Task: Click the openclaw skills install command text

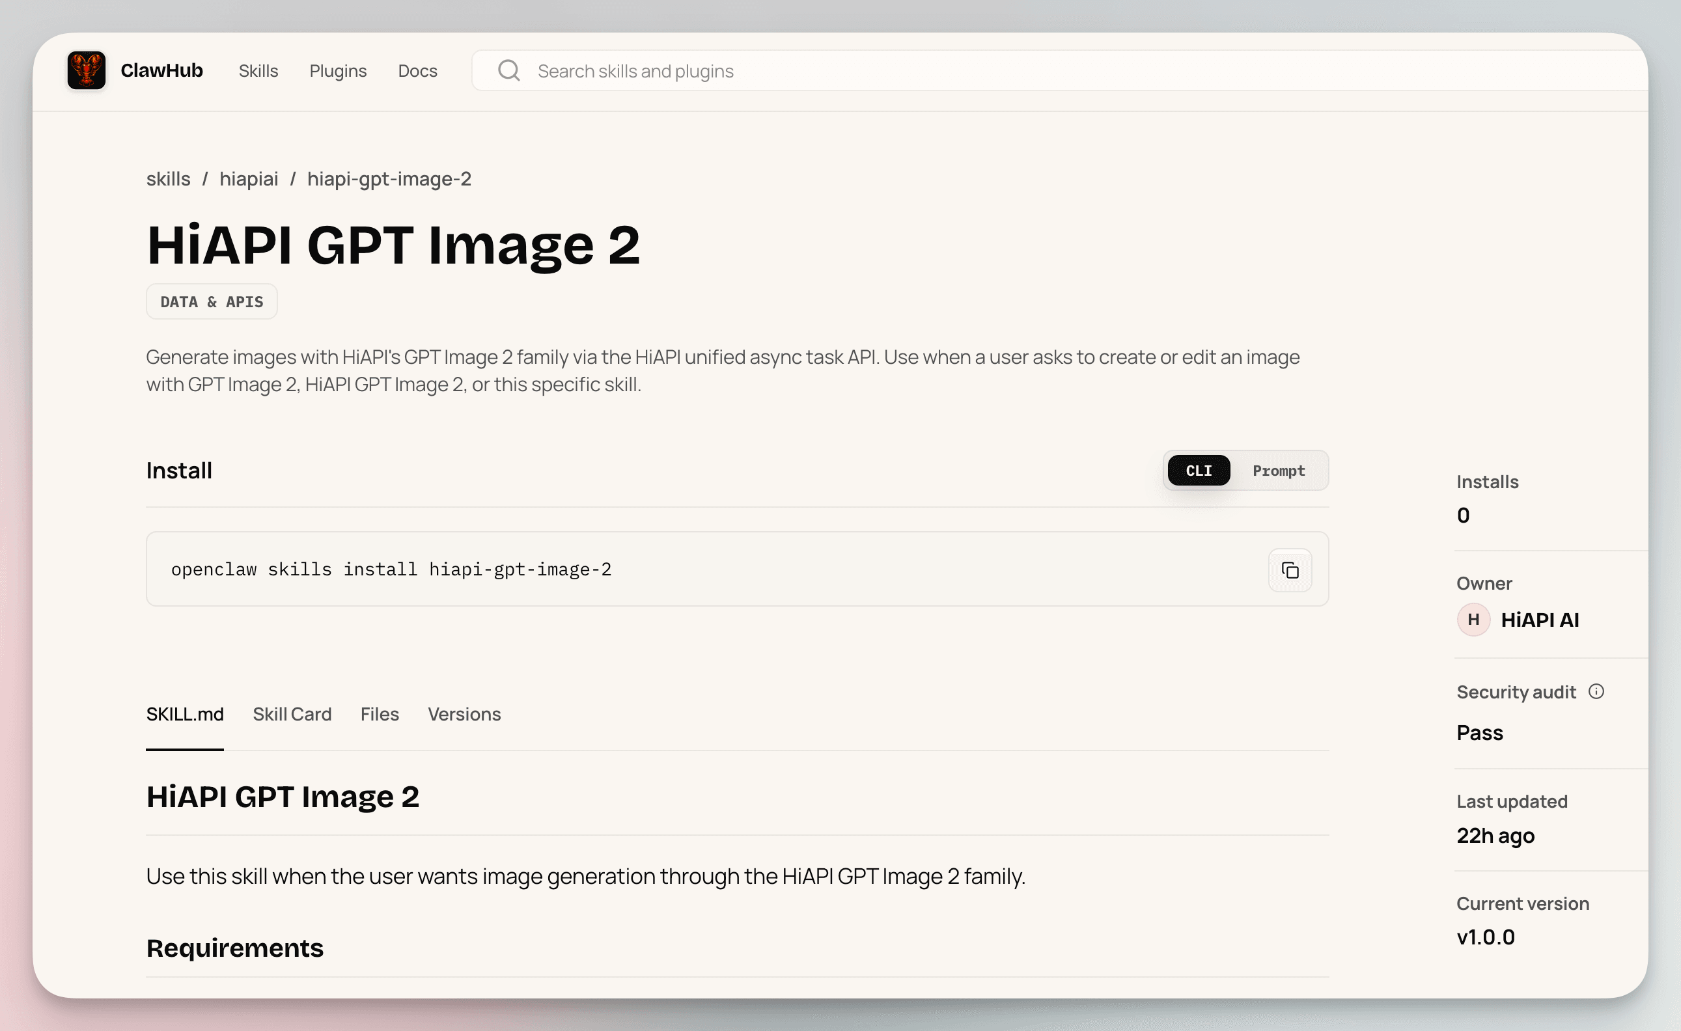Action: pos(391,570)
